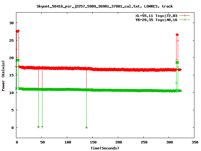Click x-axis tick label '100'

pyautogui.click(x=68, y=142)
